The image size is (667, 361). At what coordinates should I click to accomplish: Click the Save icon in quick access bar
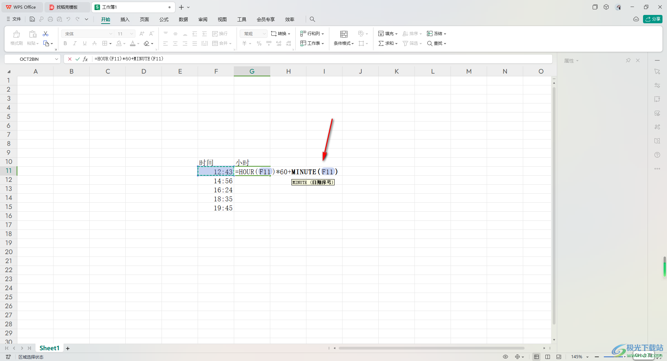coord(32,19)
